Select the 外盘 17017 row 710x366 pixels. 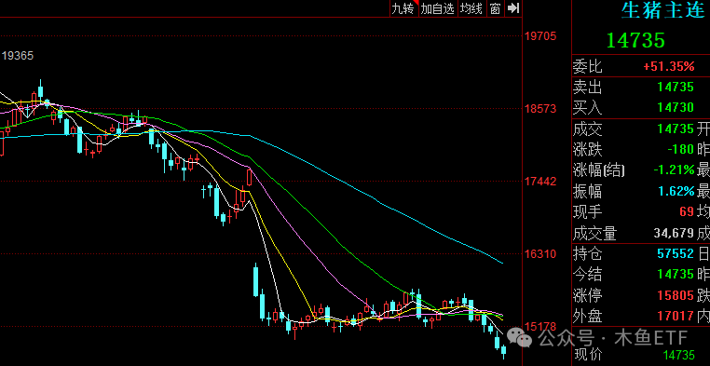(x=641, y=317)
